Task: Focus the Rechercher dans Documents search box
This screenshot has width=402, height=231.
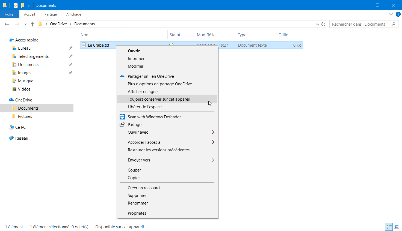Action: pyautogui.click(x=364, y=24)
